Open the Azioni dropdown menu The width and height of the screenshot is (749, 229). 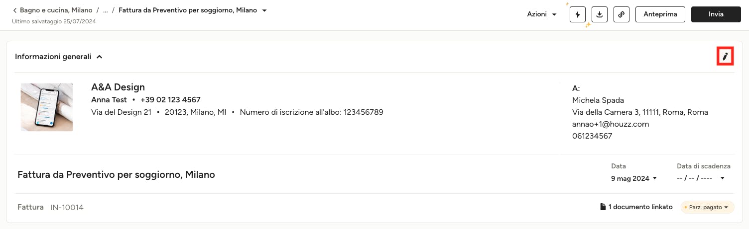tap(542, 14)
